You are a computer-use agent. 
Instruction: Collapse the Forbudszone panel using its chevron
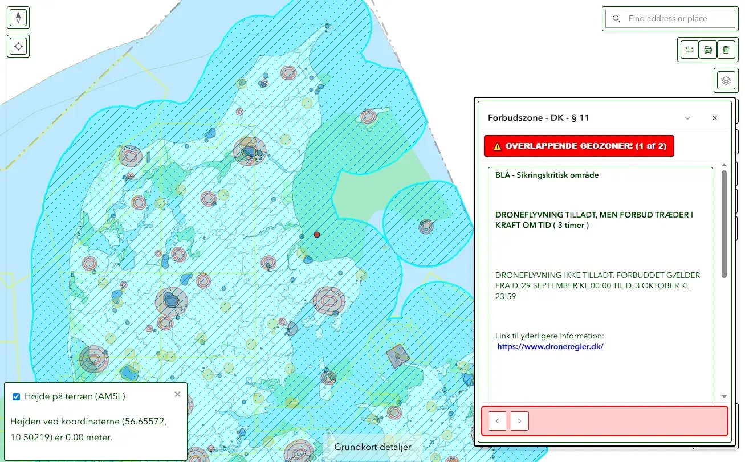[687, 118]
